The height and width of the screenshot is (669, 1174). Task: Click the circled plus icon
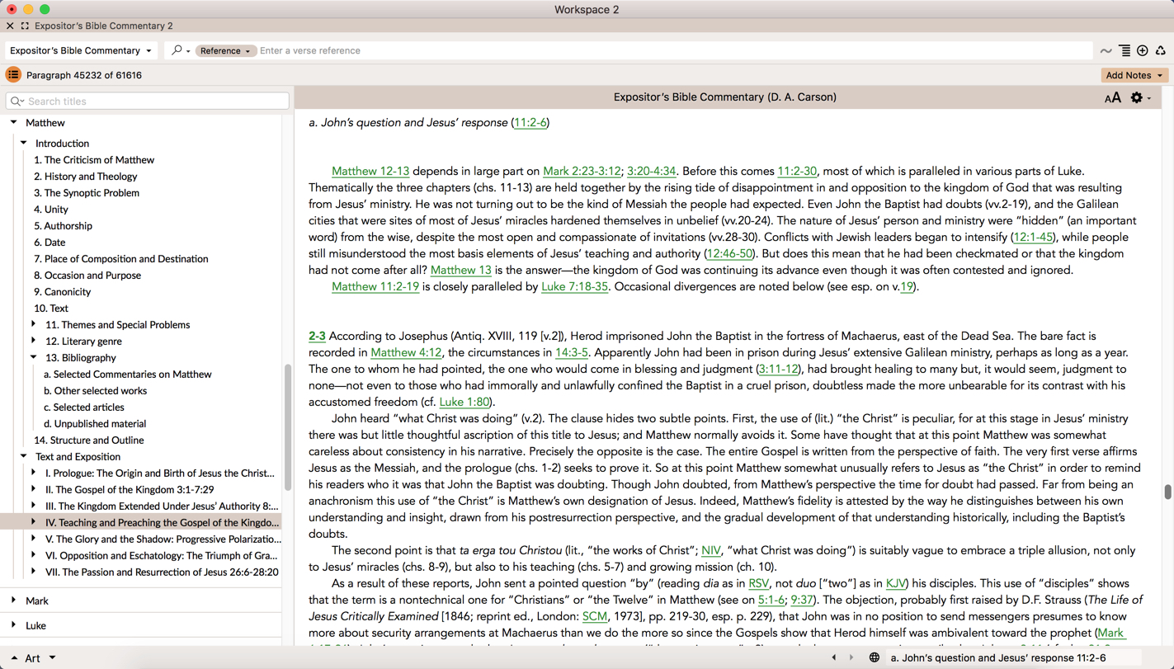[x=1143, y=51]
